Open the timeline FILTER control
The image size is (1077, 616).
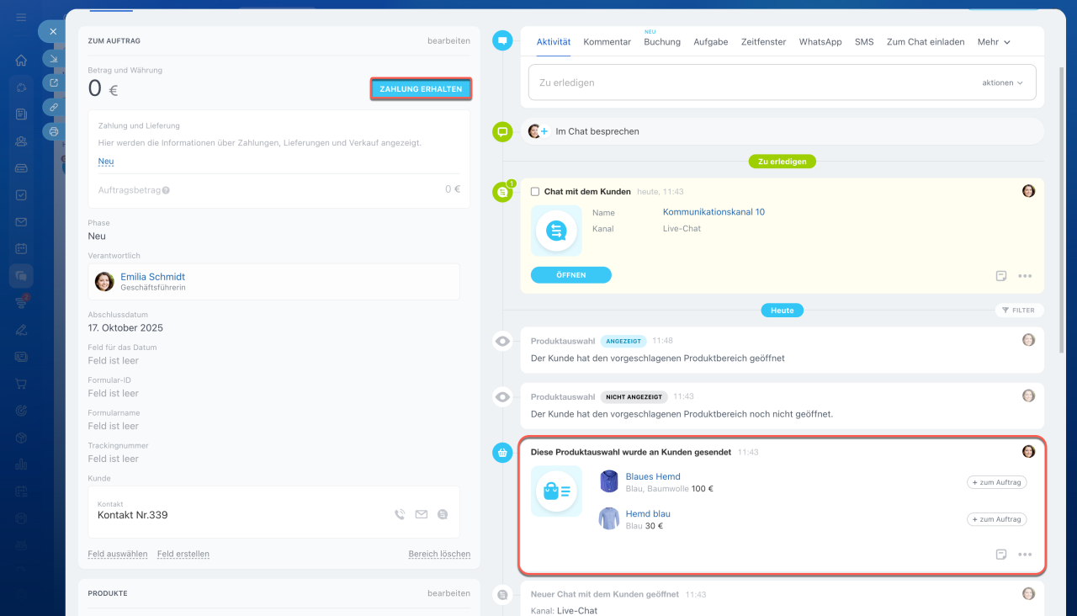tap(1019, 311)
